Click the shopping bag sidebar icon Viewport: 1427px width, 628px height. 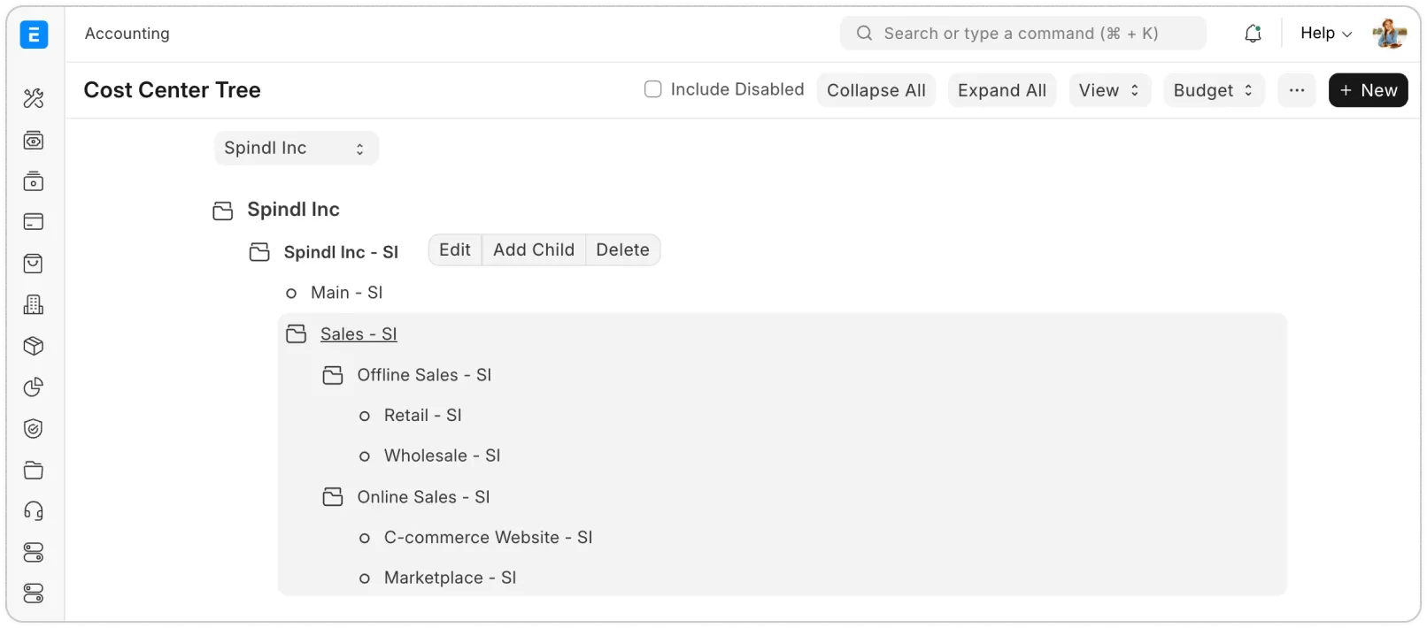(34, 264)
